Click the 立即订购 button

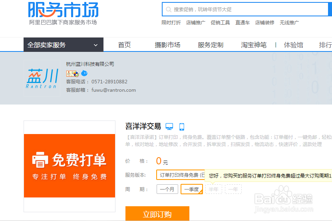[x=157, y=213]
